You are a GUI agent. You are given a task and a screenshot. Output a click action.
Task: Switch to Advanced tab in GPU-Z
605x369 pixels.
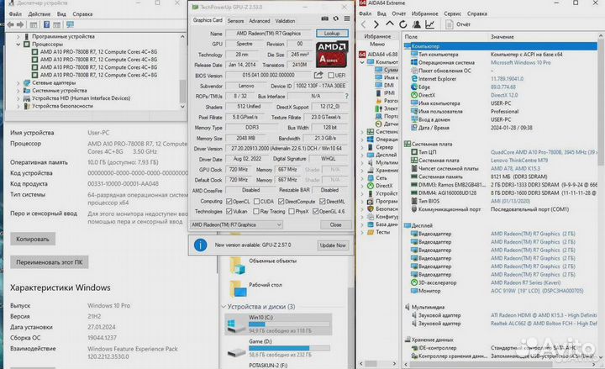(260, 21)
